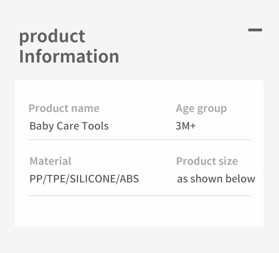Click the "as shown below" text

coord(216,179)
